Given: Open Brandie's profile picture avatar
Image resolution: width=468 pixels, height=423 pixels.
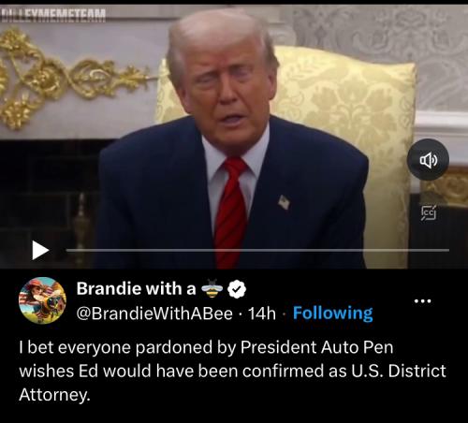Looking at the screenshot, I should [x=42, y=300].
